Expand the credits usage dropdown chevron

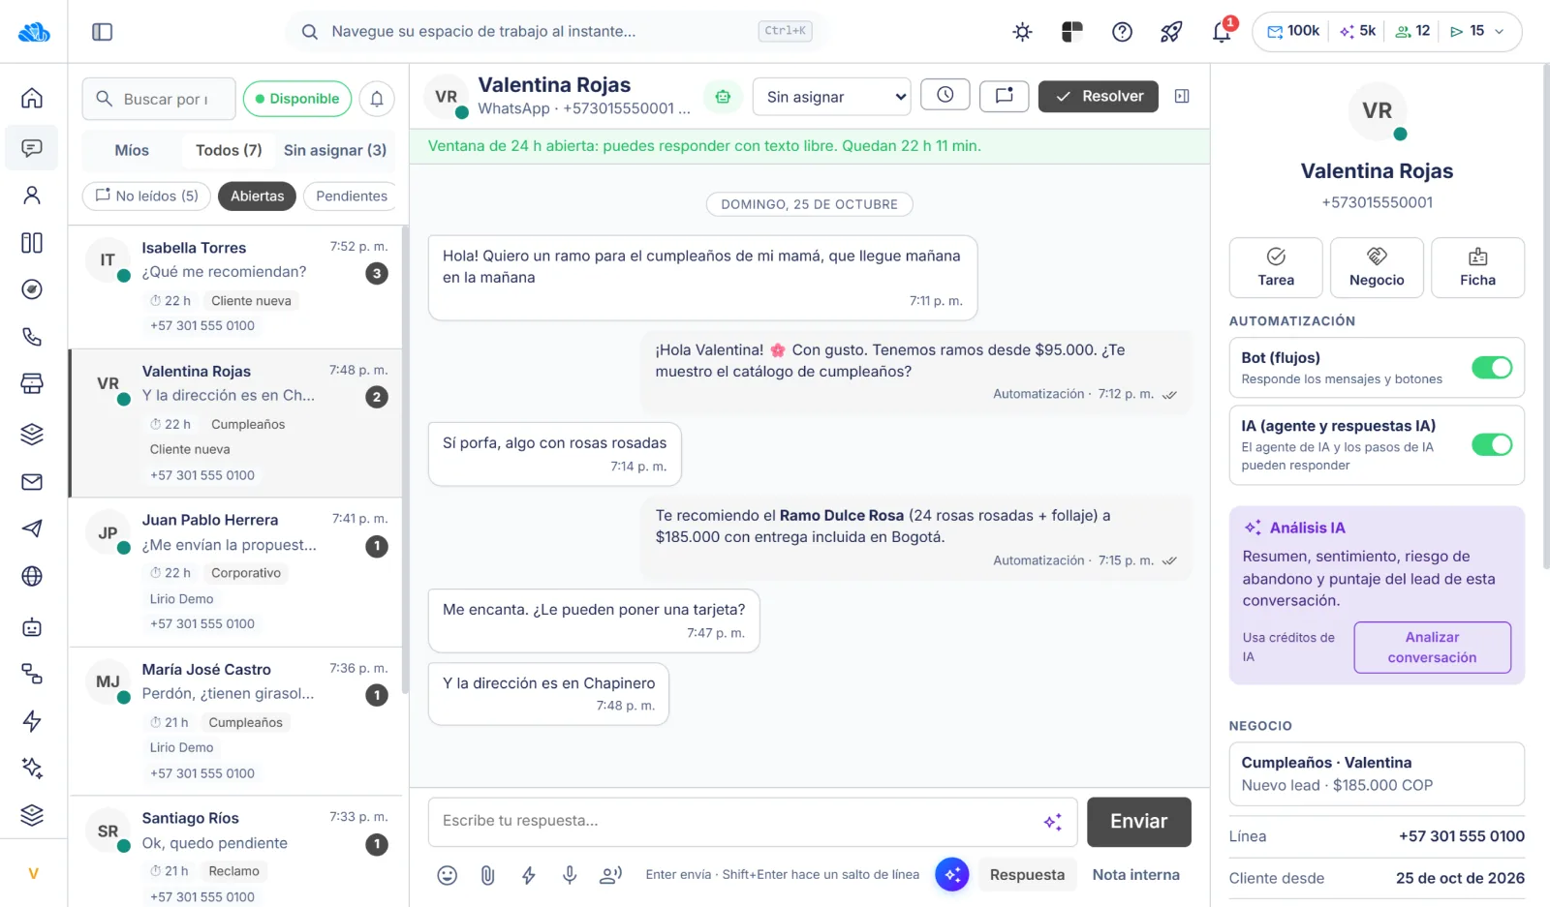[x=1500, y=32]
